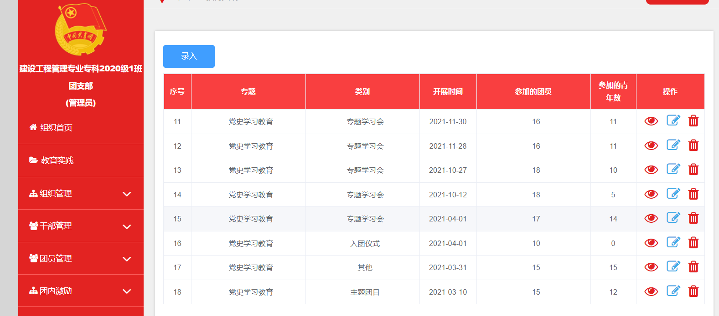This screenshot has height=316, width=719.
Task: Expand the 干部管理 submenu arrow
Action: [x=127, y=226]
